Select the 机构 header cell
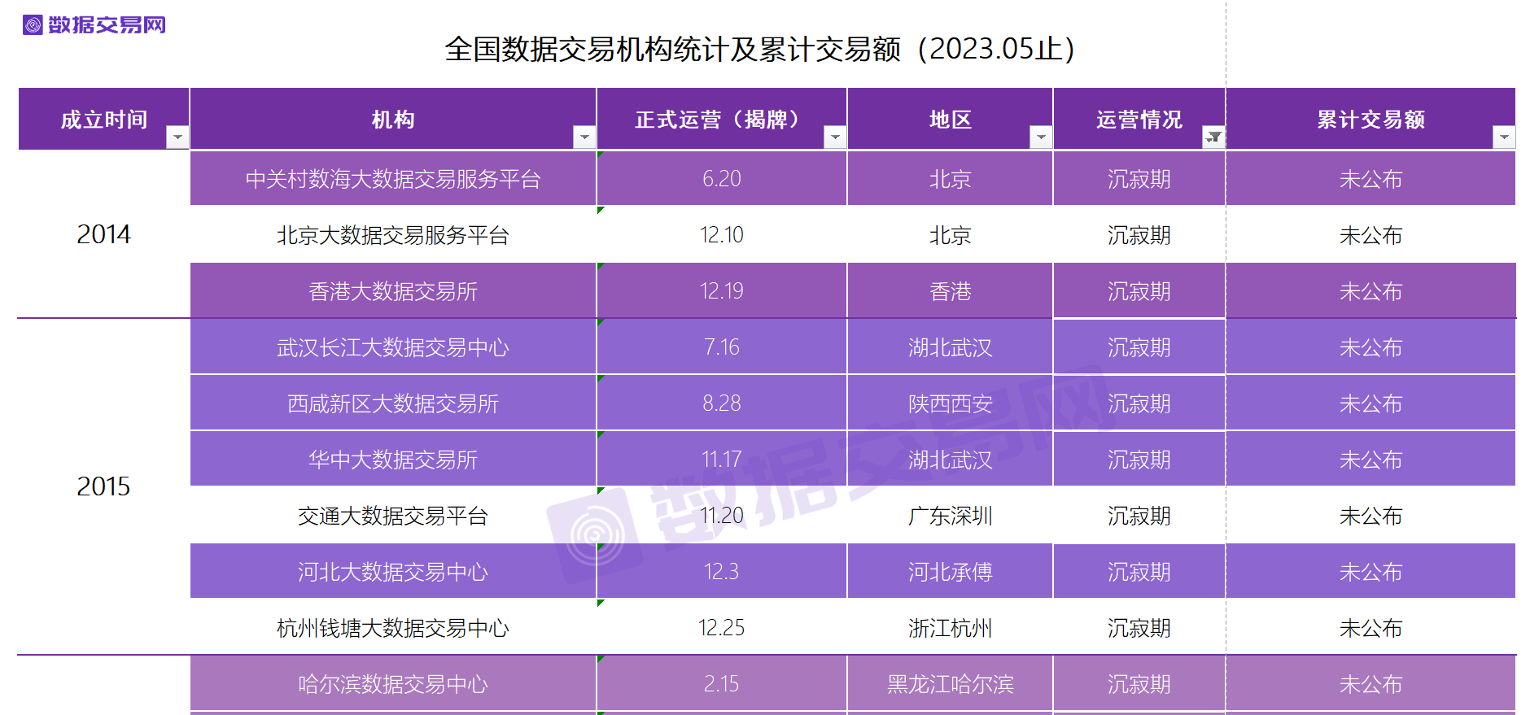 coord(393,119)
